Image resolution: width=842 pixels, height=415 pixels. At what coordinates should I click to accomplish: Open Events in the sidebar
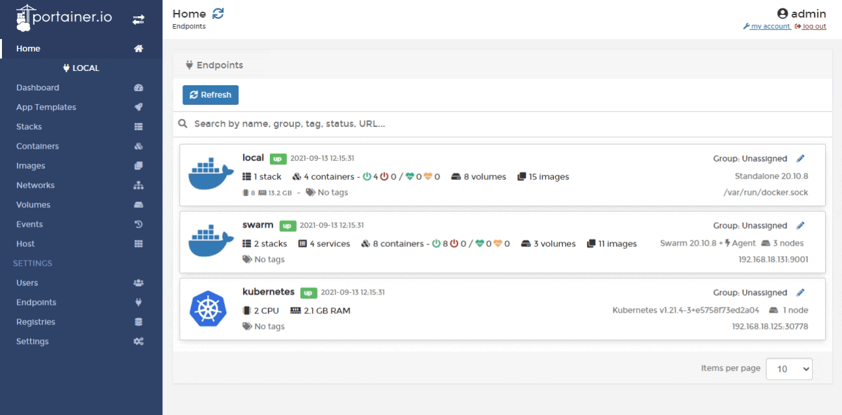tap(29, 224)
